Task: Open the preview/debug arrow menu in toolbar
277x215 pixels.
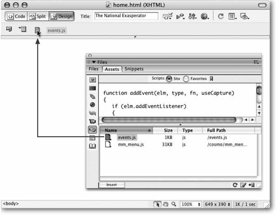Action: click(181, 16)
